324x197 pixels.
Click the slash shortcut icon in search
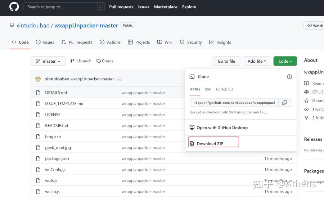click(100, 7)
